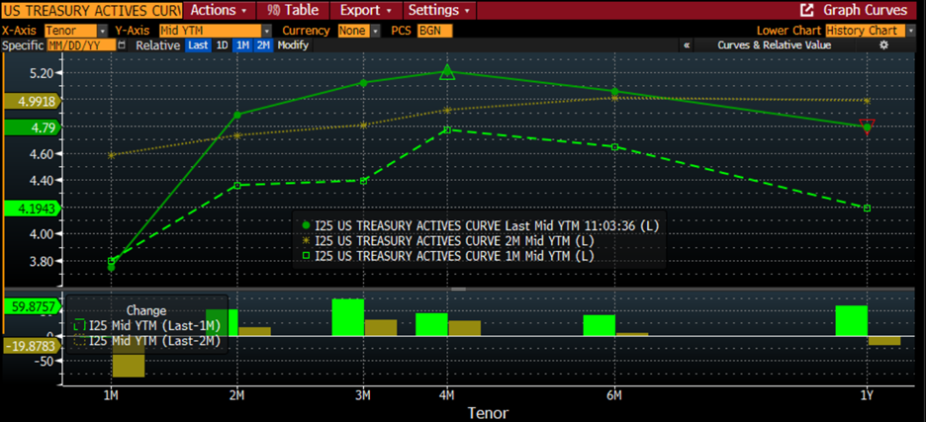
Task: Click the gear icon for Curves & Relative Value
Action: click(883, 44)
